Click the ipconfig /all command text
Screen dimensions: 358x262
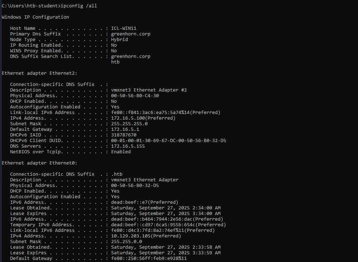click(79, 6)
